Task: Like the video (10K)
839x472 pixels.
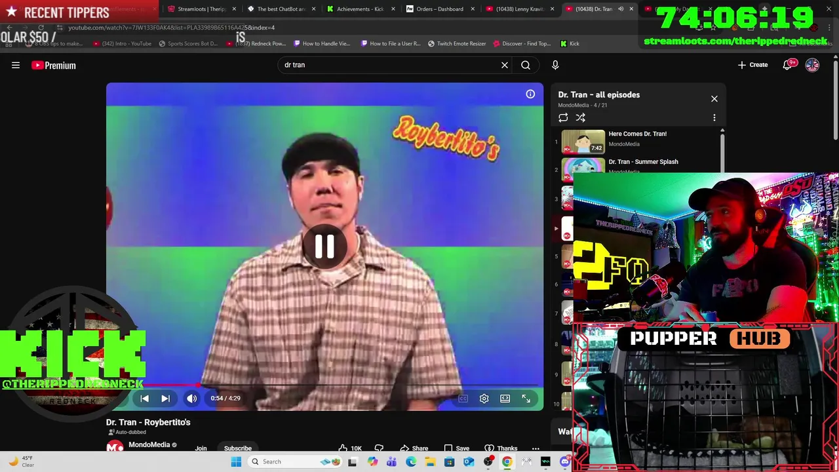Action: 350,448
